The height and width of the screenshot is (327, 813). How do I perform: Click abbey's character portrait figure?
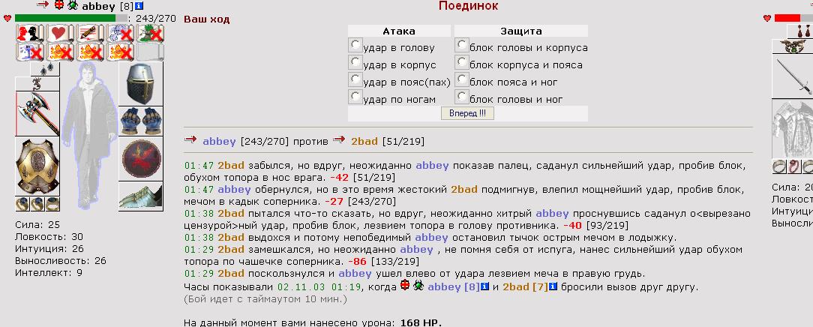[90, 136]
